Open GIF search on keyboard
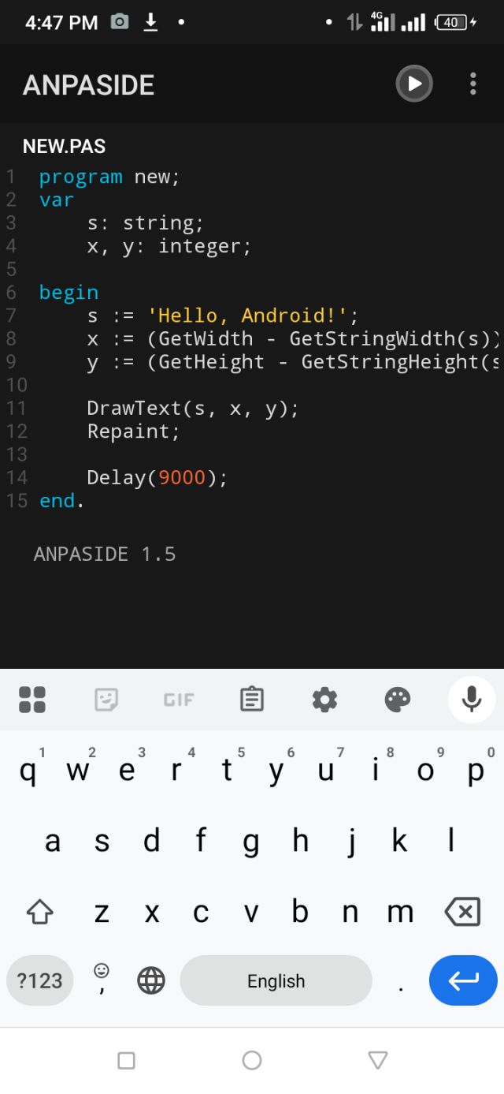The width and height of the screenshot is (504, 1094). pyautogui.click(x=179, y=700)
